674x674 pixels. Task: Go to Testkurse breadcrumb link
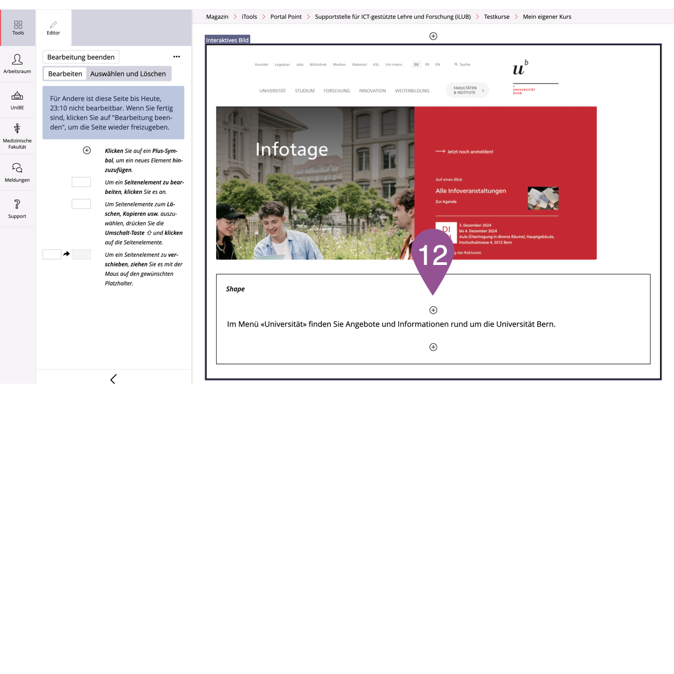point(497,17)
